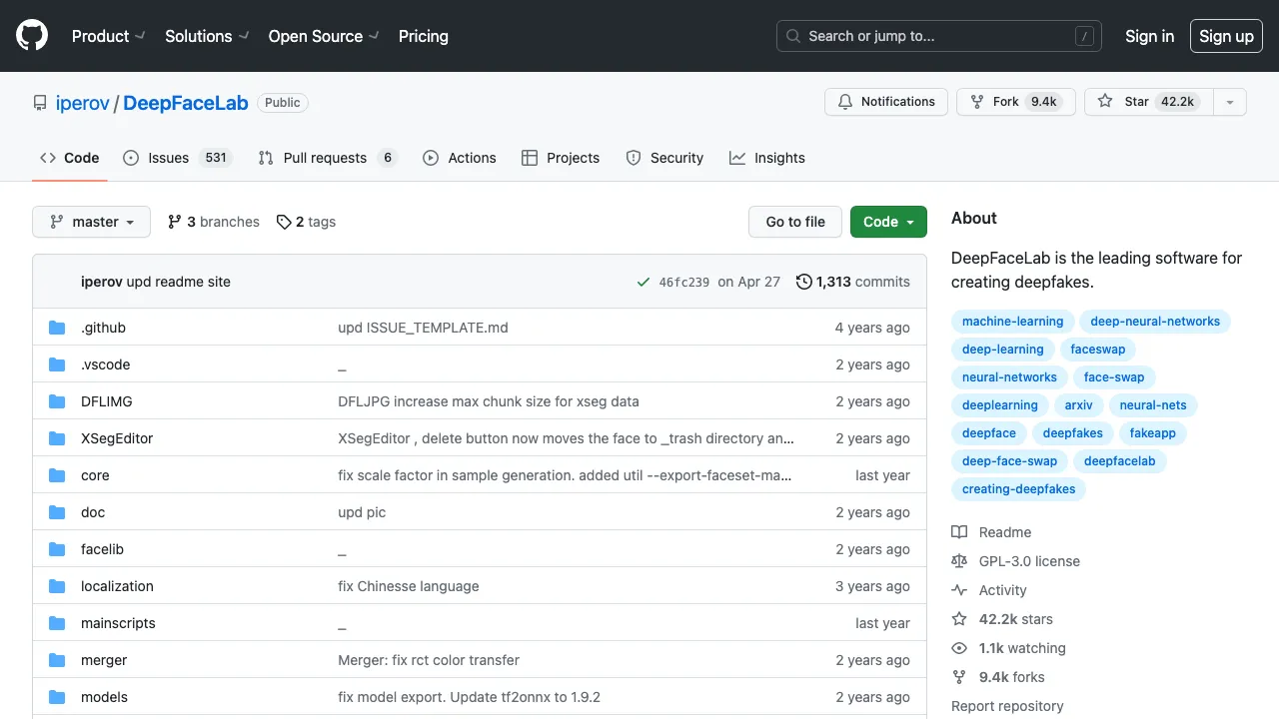Click the folder icon next to mainscripts
This screenshot has width=1279, height=719.
pos(57,623)
